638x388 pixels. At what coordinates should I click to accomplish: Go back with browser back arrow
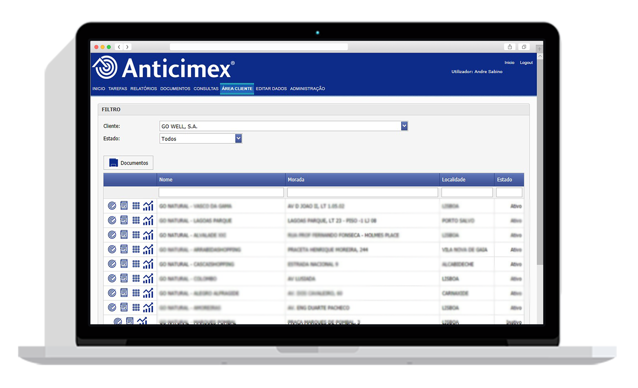[119, 47]
